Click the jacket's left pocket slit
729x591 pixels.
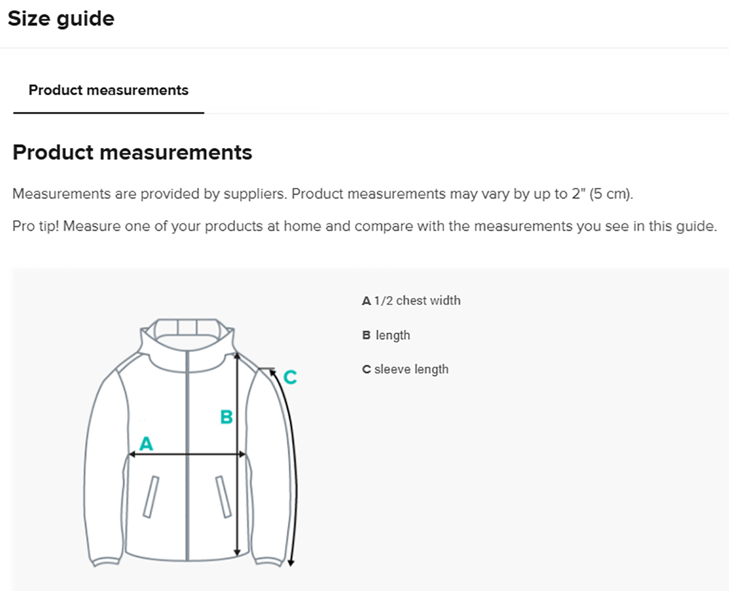tap(151, 497)
